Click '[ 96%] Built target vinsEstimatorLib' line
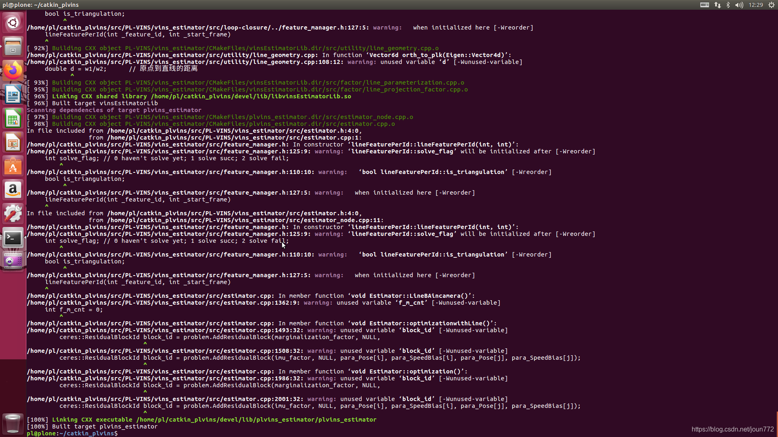 (92, 103)
